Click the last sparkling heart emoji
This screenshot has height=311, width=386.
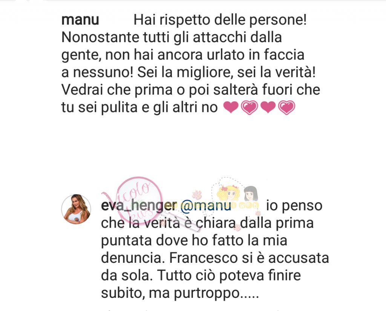(286, 107)
